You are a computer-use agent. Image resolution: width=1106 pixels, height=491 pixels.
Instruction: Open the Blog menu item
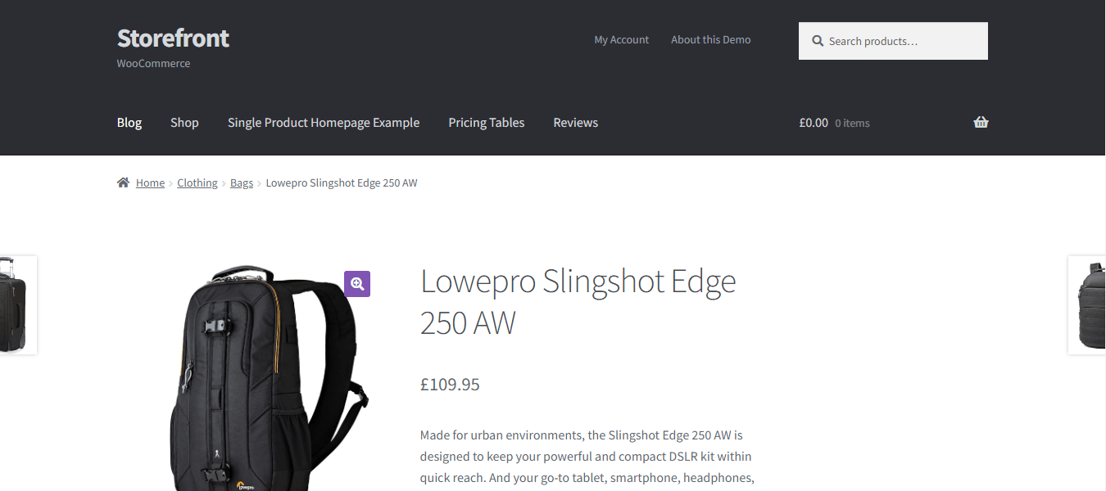click(x=129, y=123)
